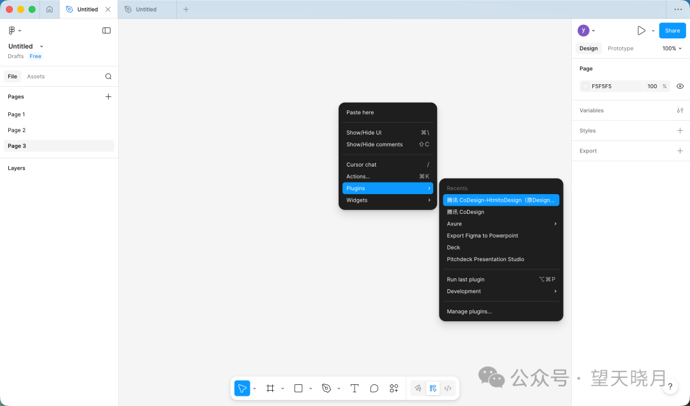690x406 pixels.
Task: Select Page 2 in pages list
Action: 17,130
